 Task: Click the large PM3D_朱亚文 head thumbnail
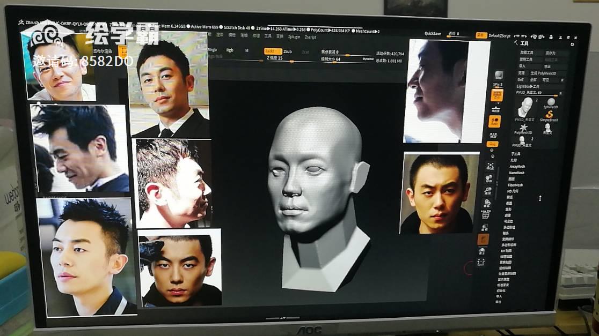[525, 107]
